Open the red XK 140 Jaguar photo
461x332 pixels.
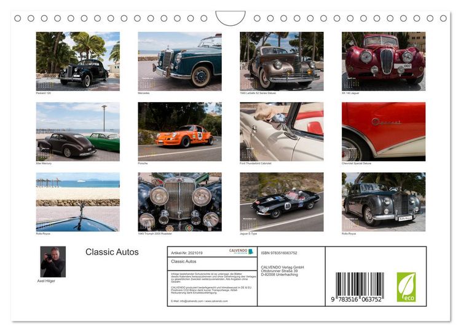pyautogui.click(x=384, y=61)
